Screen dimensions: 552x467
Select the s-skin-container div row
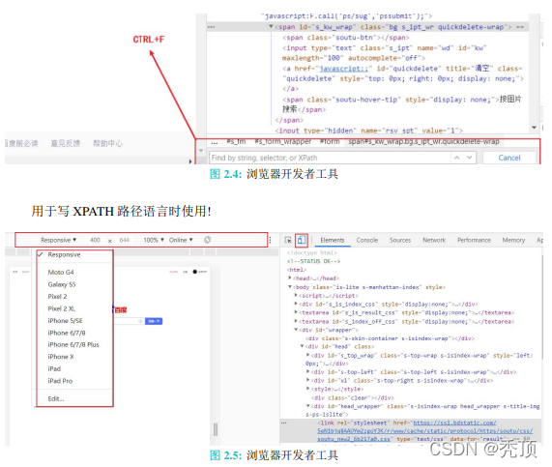pyautogui.click(x=390, y=338)
